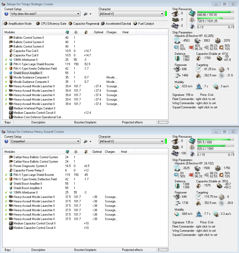The height and width of the screenshot is (253, 239).
Task: Open Cerberus Character 'All level V' dropdown
Action: (x=132, y=141)
